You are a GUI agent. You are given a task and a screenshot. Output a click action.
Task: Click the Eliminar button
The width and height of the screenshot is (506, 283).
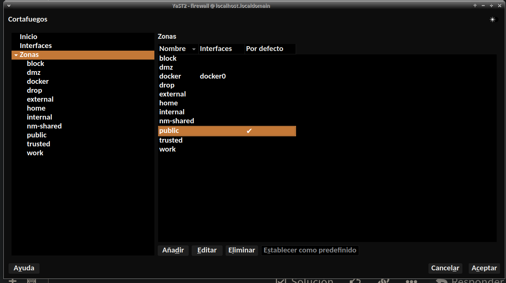coord(242,250)
